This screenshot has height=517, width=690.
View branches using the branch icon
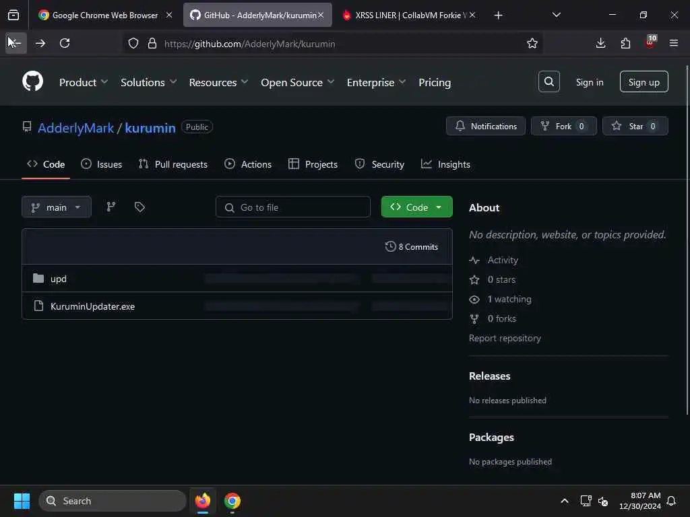click(x=111, y=207)
